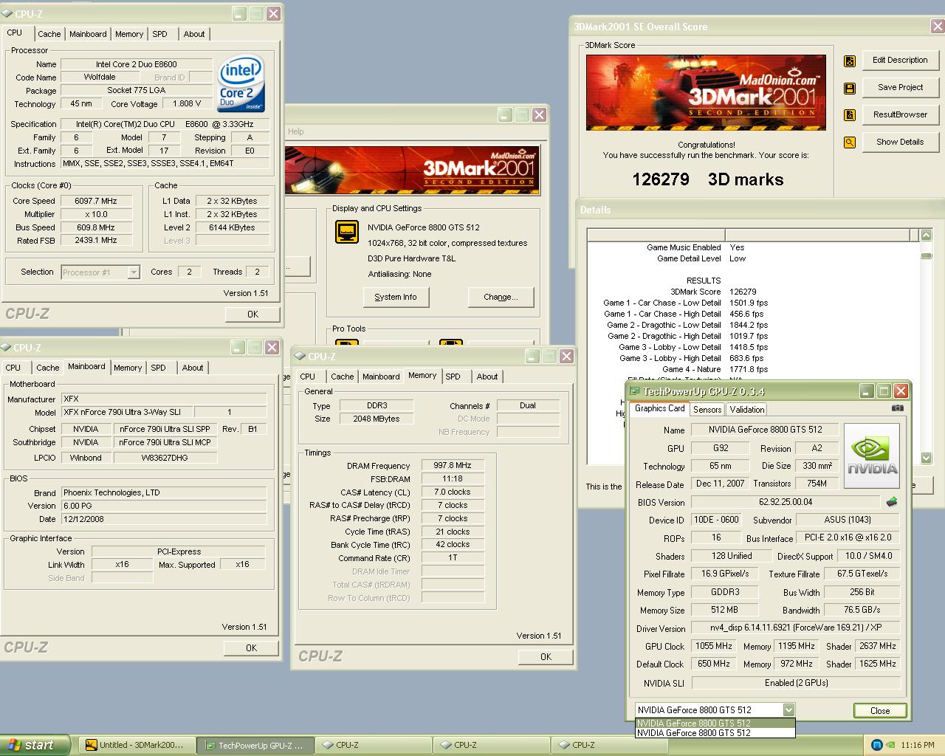945x756 pixels.
Task: Switch to TechPowerUp GPU-Z taskbar button
Action: click(256, 746)
